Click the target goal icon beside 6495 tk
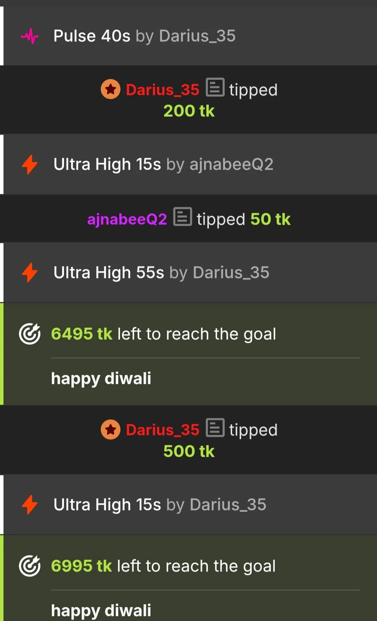Screen dimensions: 377x621 click(x=30, y=334)
